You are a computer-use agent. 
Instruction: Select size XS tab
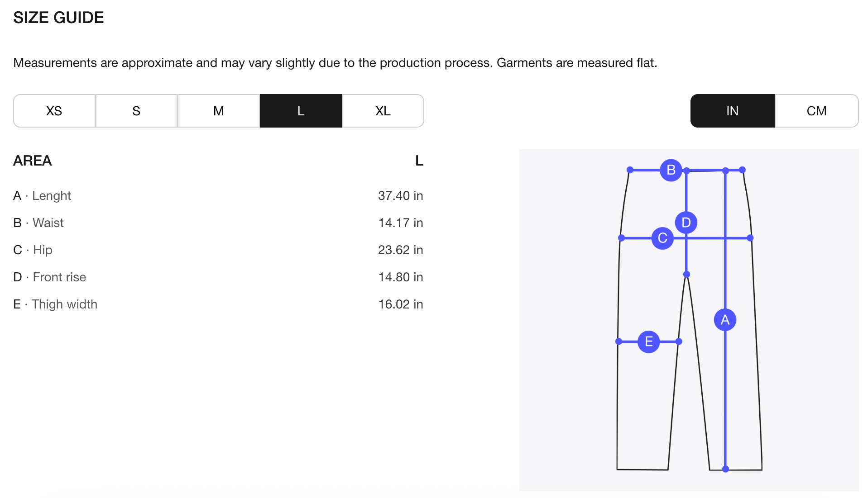pyautogui.click(x=54, y=111)
